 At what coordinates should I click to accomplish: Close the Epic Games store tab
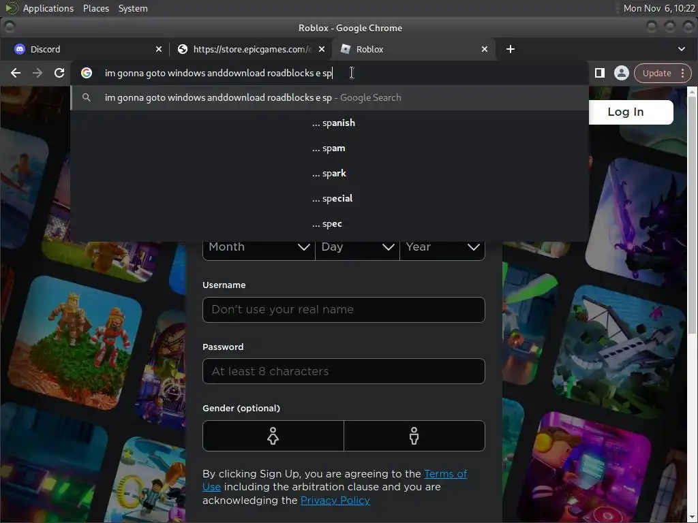pyautogui.click(x=322, y=49)
